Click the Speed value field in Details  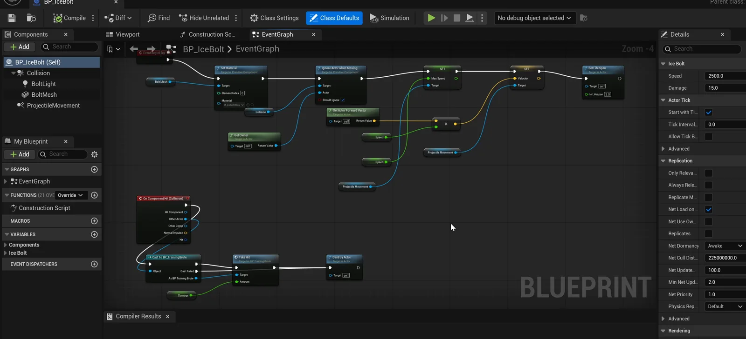click(725, 76)
